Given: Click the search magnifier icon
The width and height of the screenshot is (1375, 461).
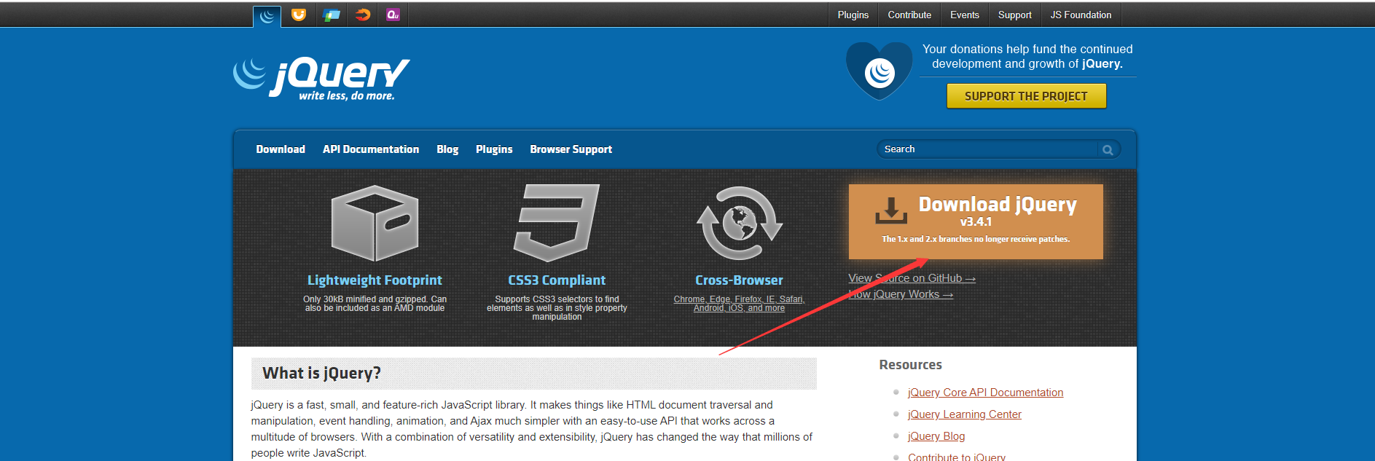Looking at the screenshot, I should [1108, 150].
